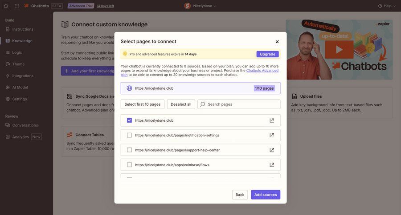Screen dimensions: 401x215
Task: Open Analytics under Review
Action: 20,137
